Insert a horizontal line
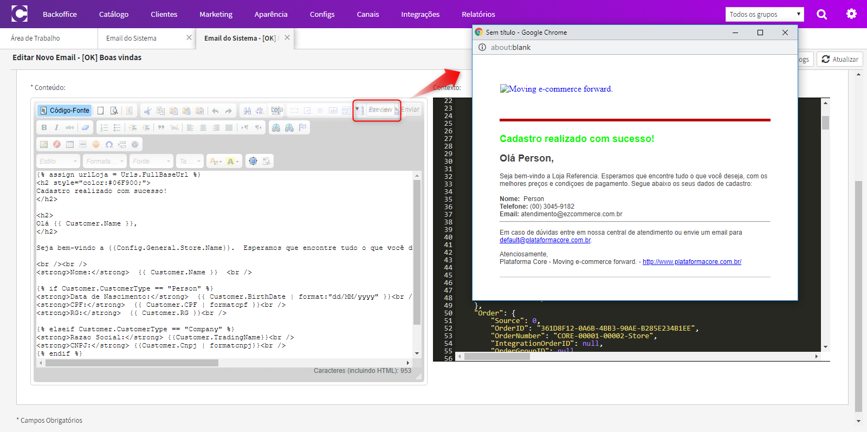 83,144
